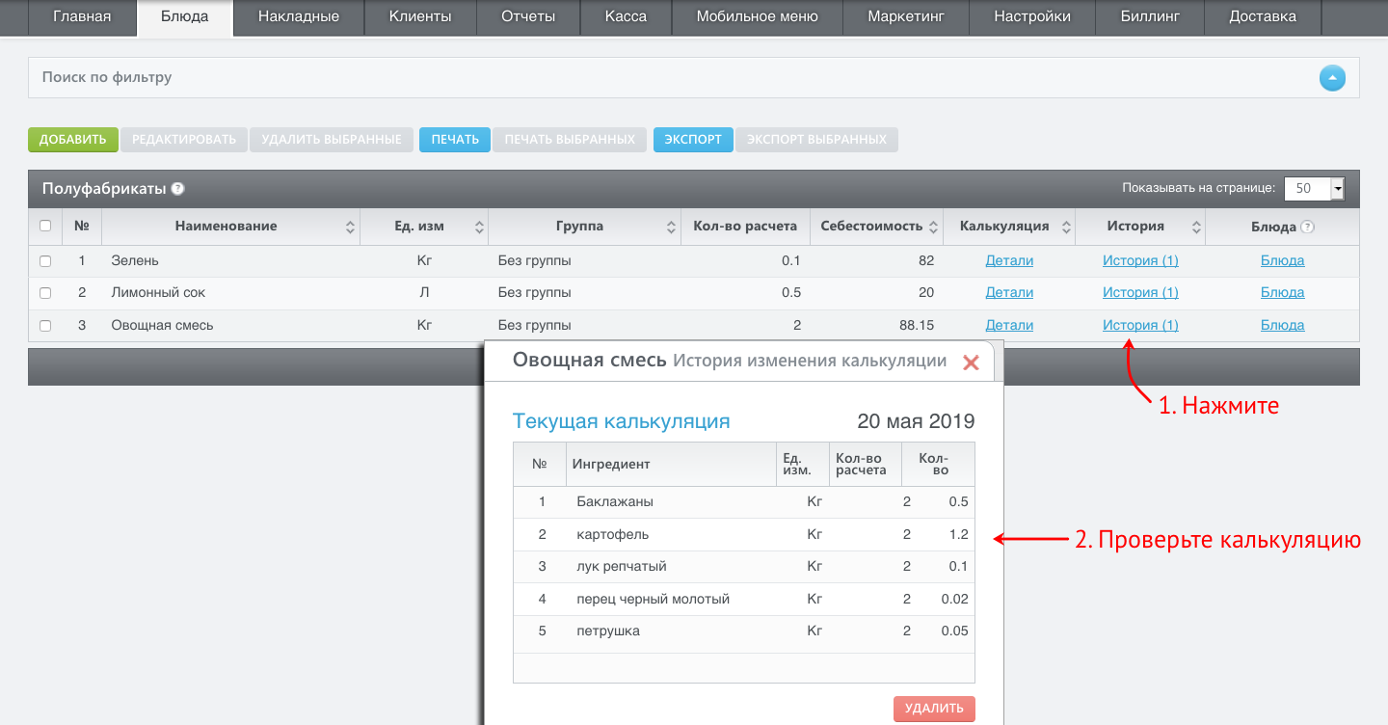Close the Овощная смесь history popup
The image size is (1388, 725).
[972, 362]
